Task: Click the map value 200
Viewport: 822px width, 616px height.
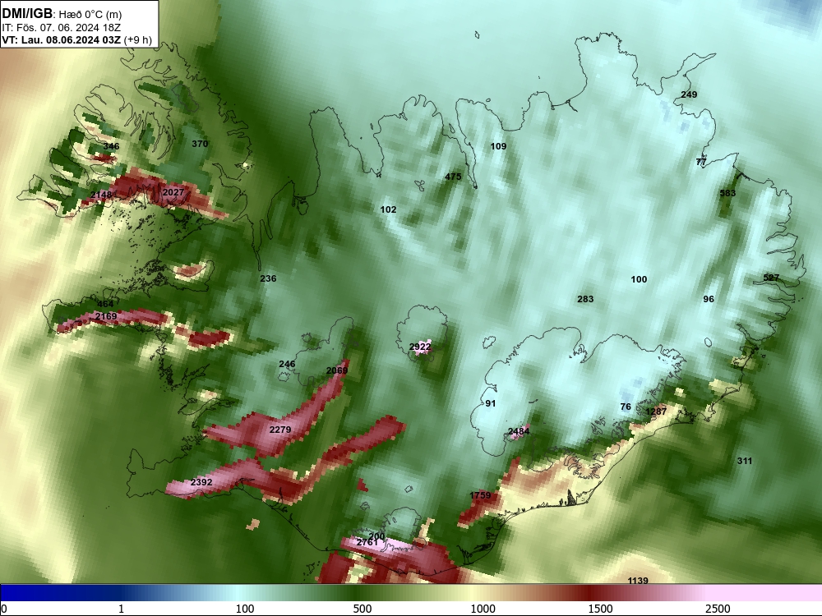Action: [x=376, y=536]
